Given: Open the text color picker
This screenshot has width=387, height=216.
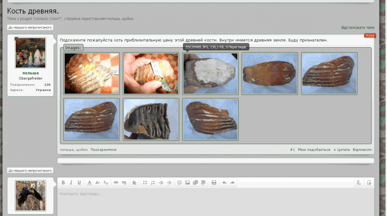Looking at the screenshot, I should (90, 183).
